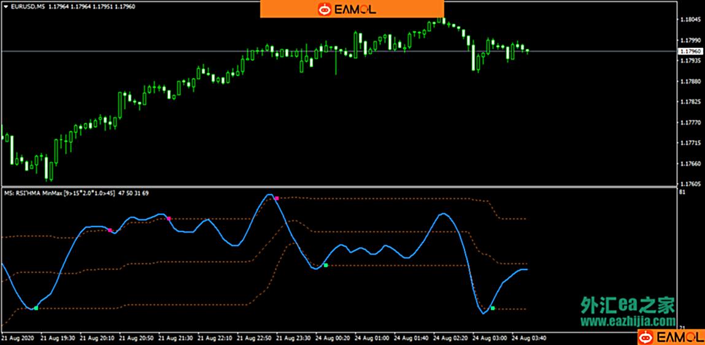
Task: Select the magenta signal marker near 21 Aug 21:30
Action: [169, 219]
